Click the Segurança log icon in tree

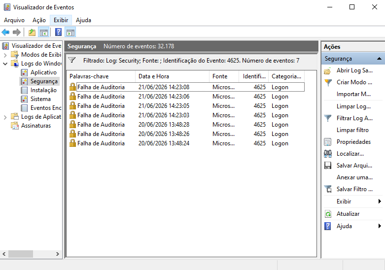click(x=24, y=81)
